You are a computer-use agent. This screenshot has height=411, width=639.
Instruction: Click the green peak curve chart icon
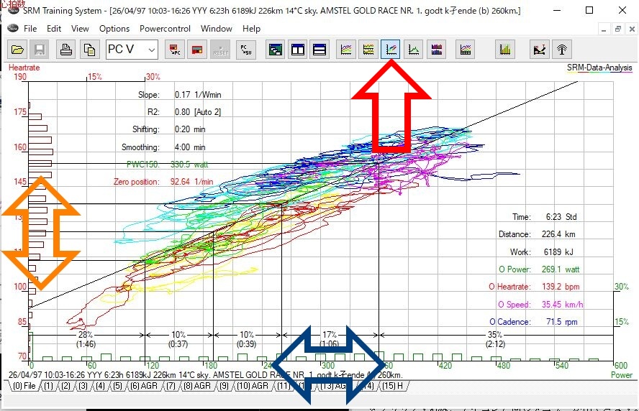click(413, 50)
